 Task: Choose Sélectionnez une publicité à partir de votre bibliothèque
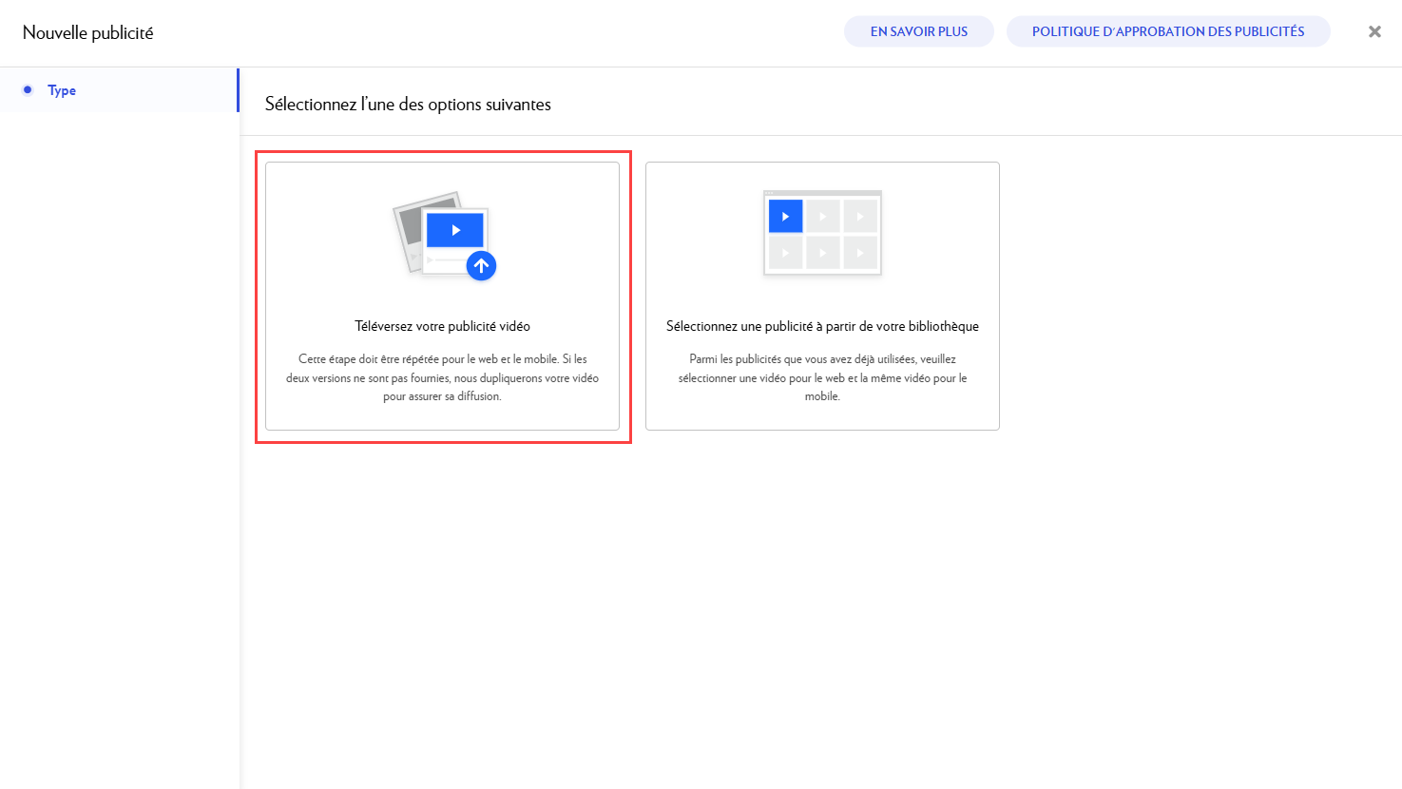[x=822, y=326]
